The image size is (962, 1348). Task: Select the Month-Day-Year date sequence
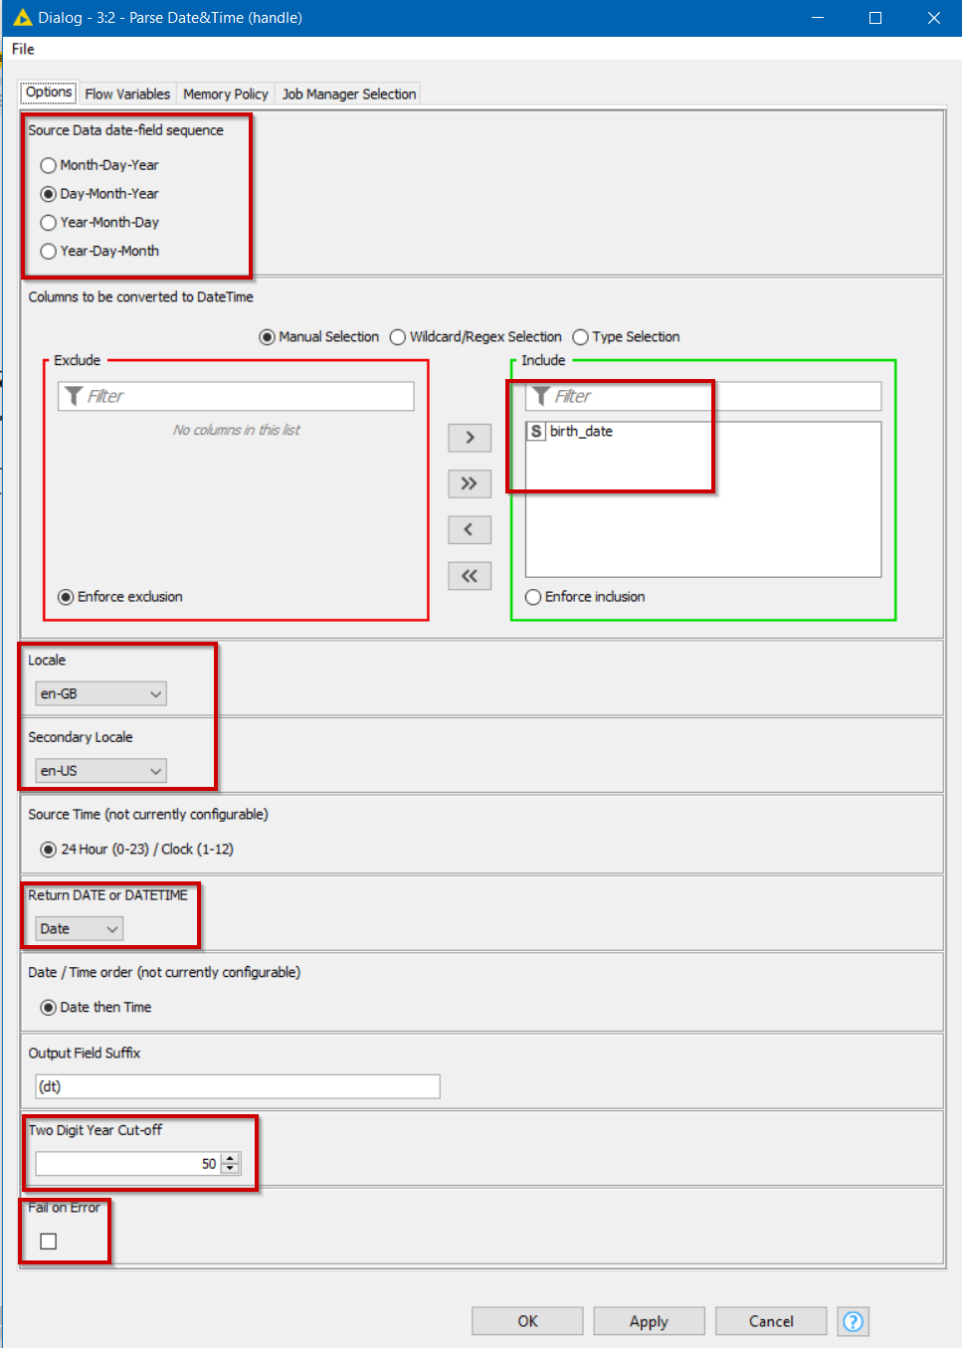[48, 165]
